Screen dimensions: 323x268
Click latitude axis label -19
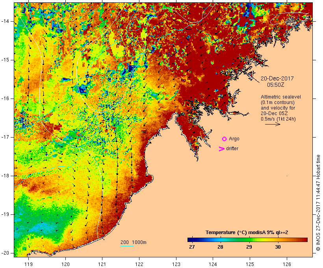tap(5, 214)
